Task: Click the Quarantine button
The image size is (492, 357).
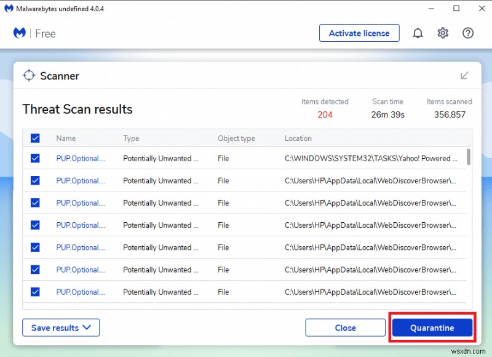Action: [x=432, y=327]
